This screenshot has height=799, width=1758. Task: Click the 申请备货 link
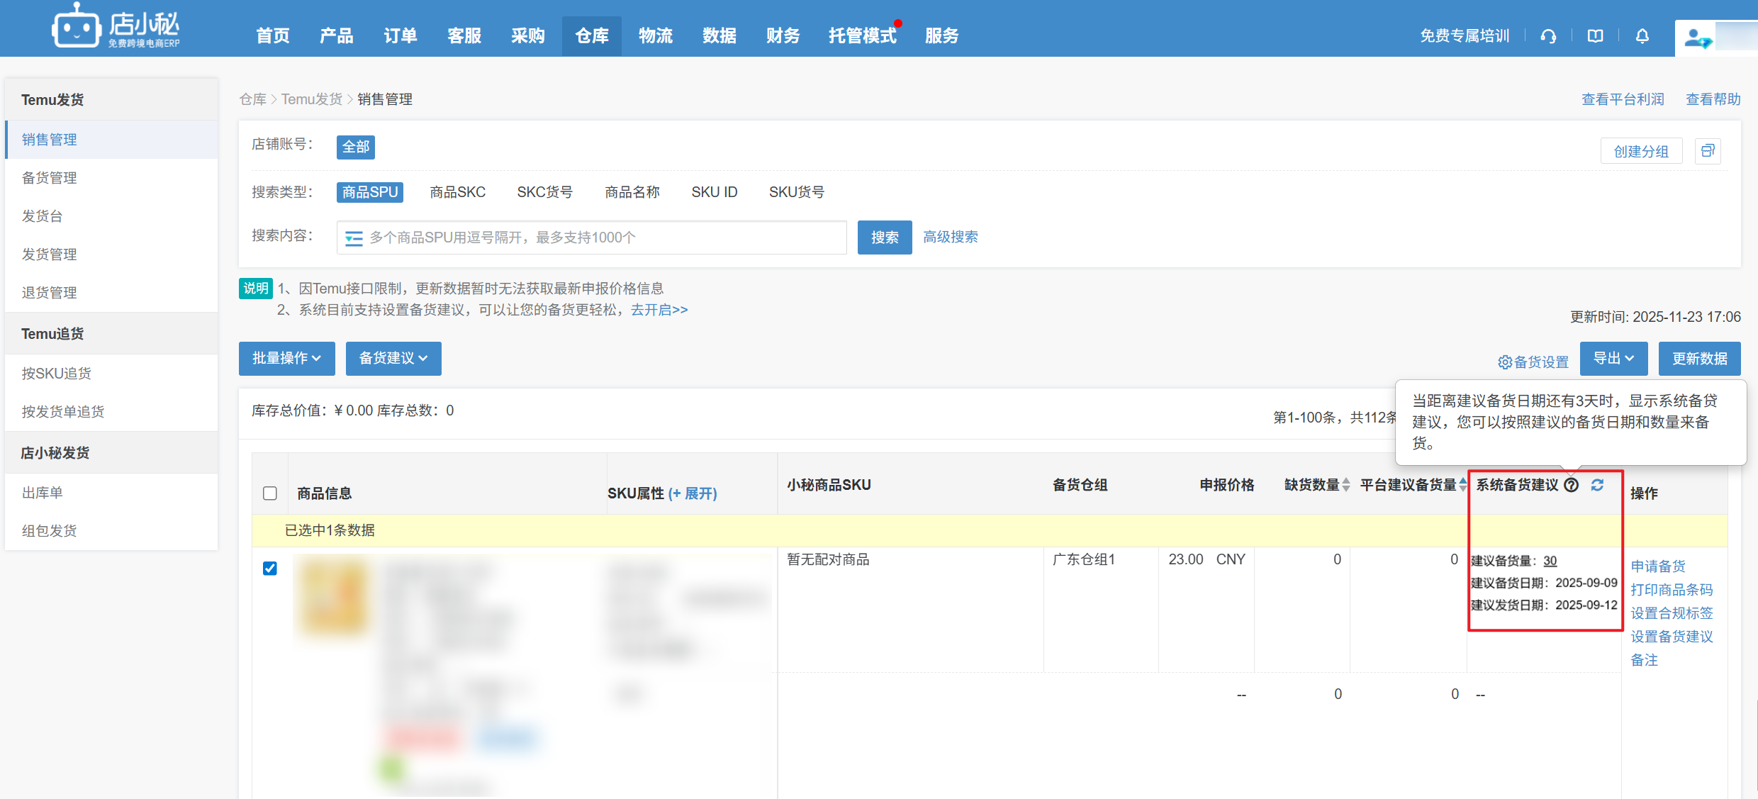[1658, 566]
